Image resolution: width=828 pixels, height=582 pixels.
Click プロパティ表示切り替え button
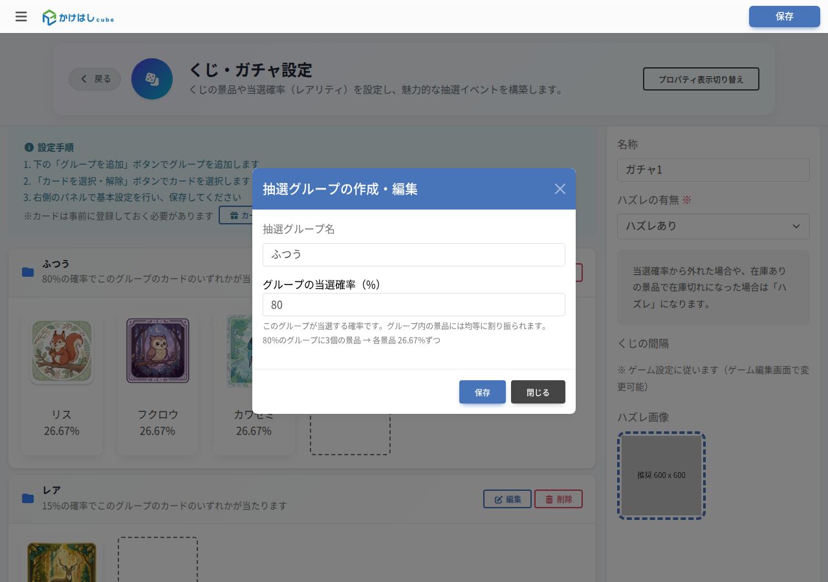point(701,79)
